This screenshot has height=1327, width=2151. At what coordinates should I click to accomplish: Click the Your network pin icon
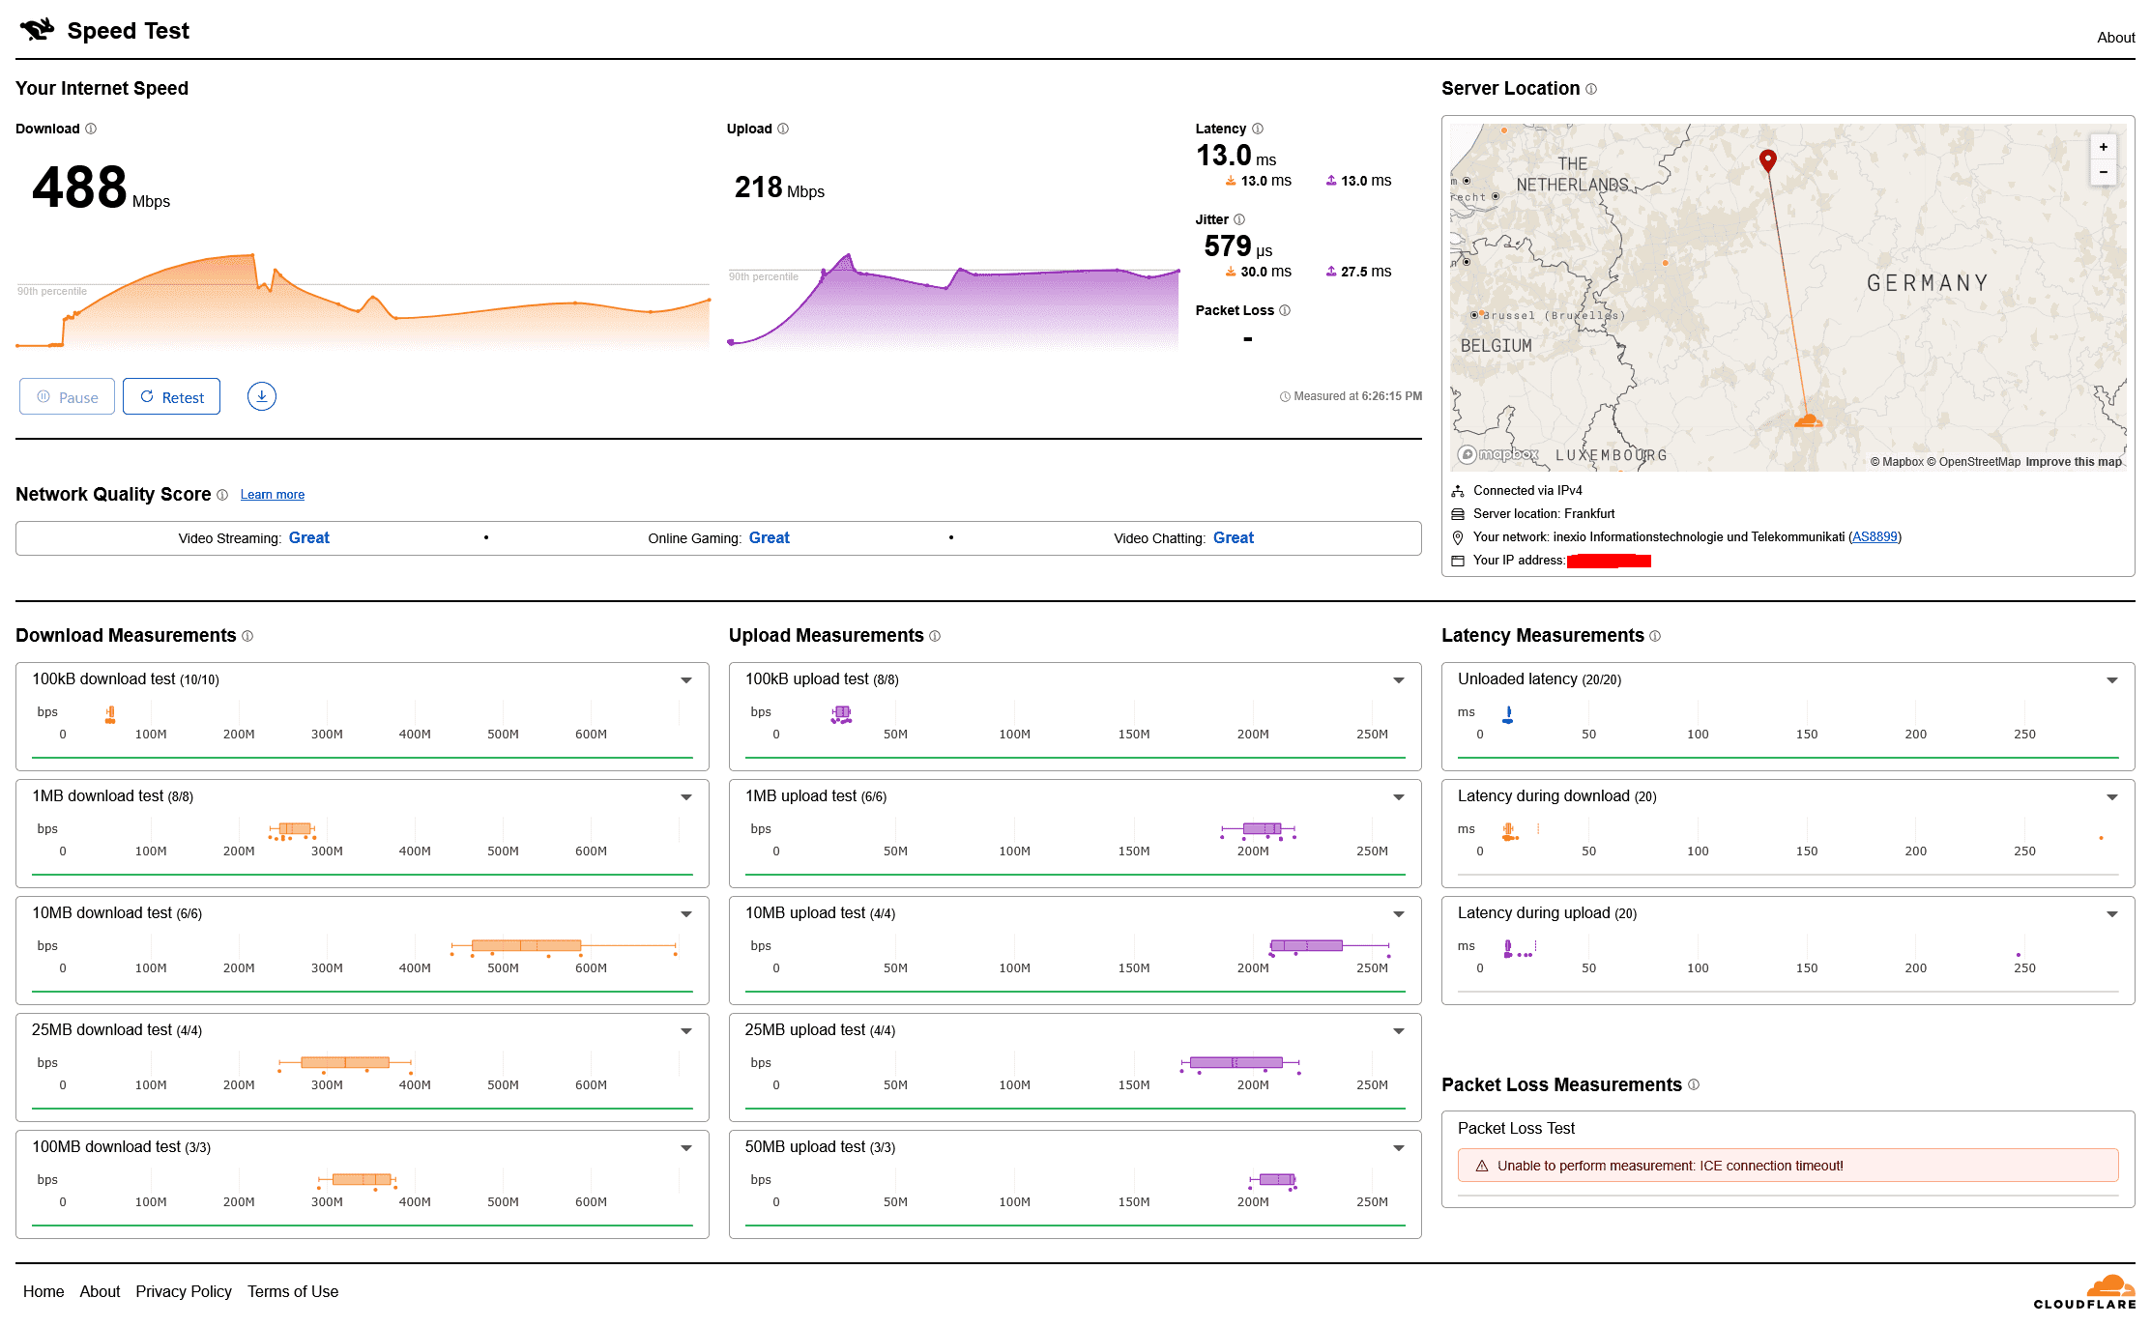[x=1458, y=537]
